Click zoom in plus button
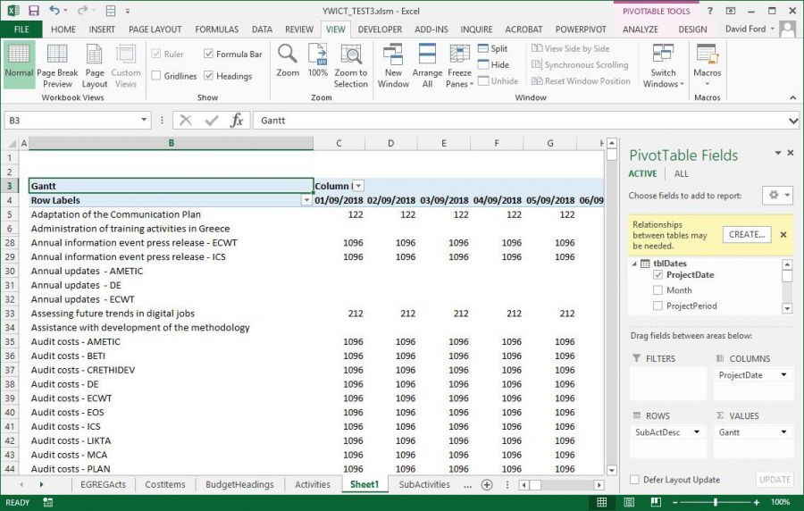This screenshot has height=511, width=804. 757,502
